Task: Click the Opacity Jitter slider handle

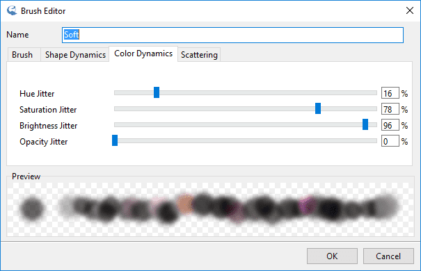Action: click(115, 140)
